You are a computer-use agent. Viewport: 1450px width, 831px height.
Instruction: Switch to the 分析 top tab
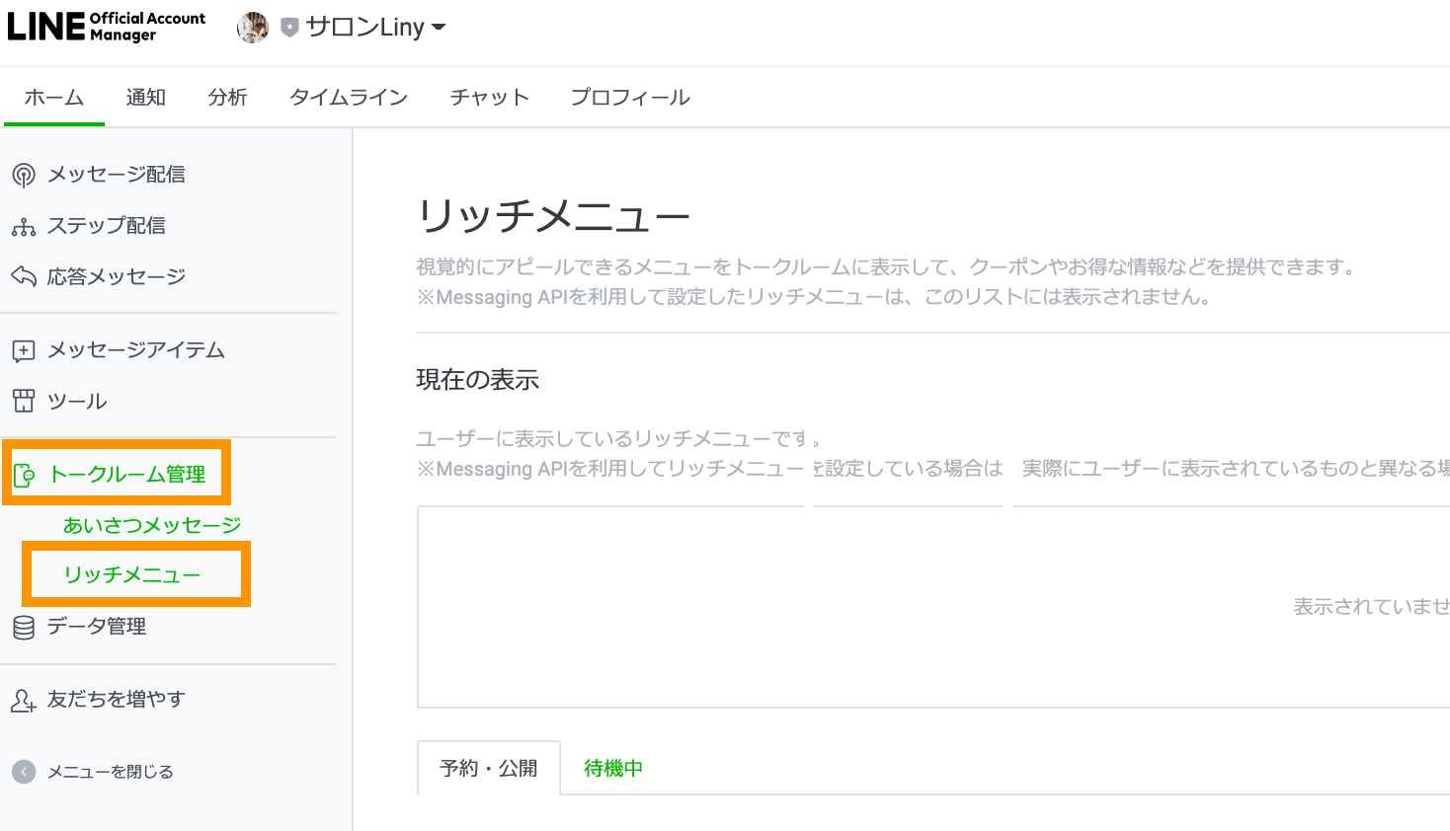pyautogui.click(x=227, y=98)
